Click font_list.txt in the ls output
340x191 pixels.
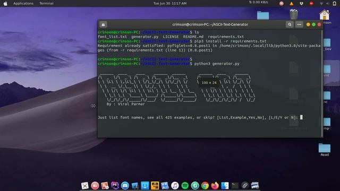click(x=112, y=37)
